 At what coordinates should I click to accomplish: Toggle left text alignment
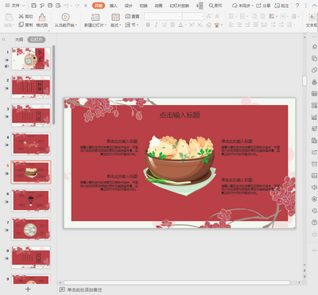(231, 25)
